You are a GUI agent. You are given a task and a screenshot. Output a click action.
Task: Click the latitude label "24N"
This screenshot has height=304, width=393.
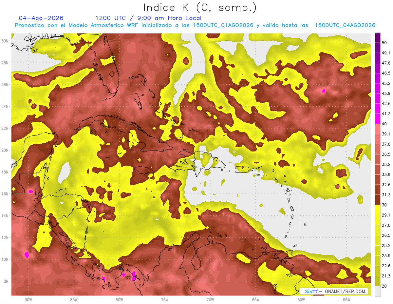5,107
